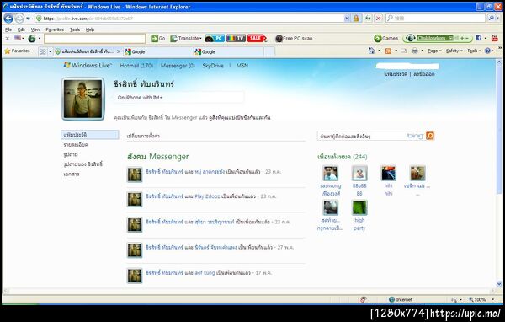Screen dimensions: 505x322
Task: Click the Print icon
Action: point(415,51)
